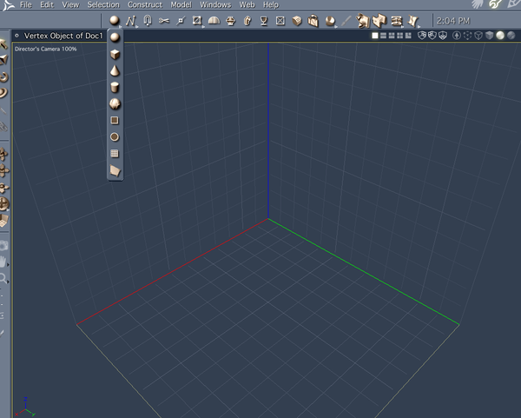
Task: Choose the faceted icosahedron primitive from flyout
Action: coord(115,103)
